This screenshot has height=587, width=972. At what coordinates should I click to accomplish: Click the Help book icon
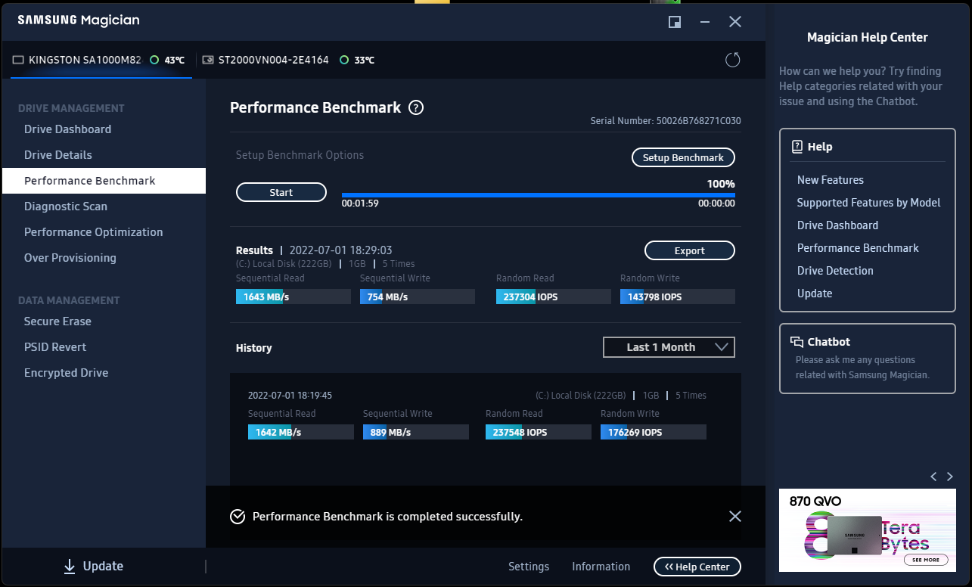[797, 147]
